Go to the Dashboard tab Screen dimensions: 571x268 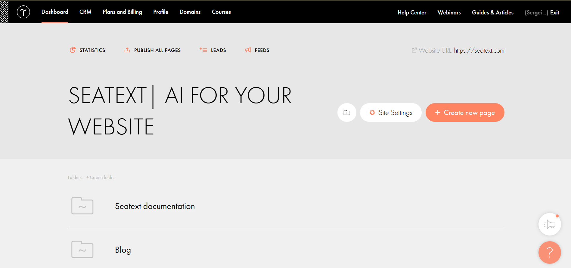coord(55,12)
